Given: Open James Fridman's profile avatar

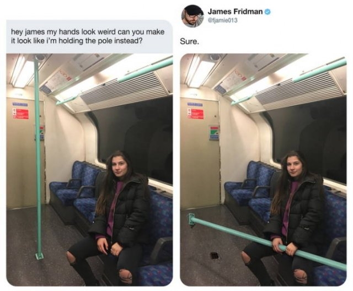Looking at the screenshot, I should (192, 16).
